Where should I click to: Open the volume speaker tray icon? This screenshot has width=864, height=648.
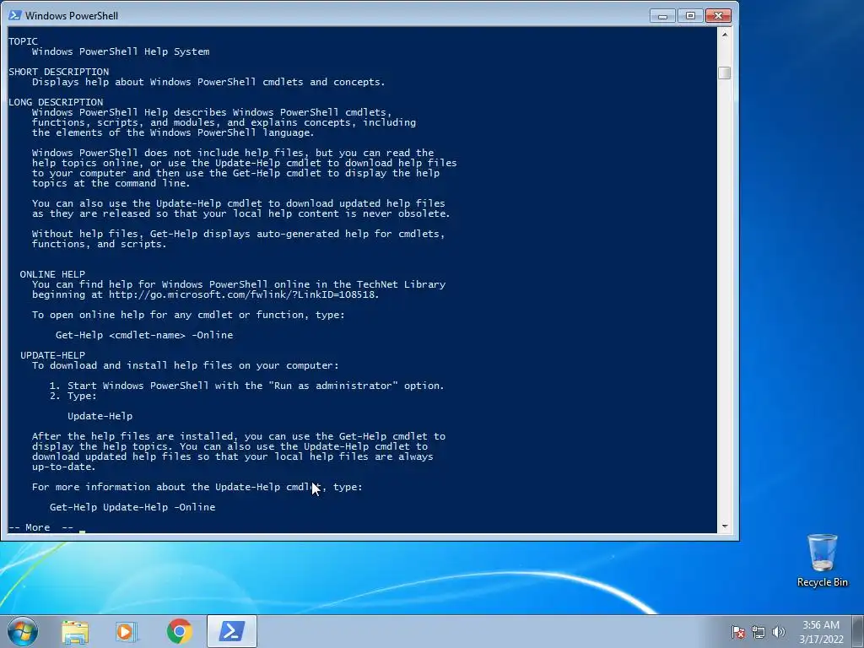point(779,632)
